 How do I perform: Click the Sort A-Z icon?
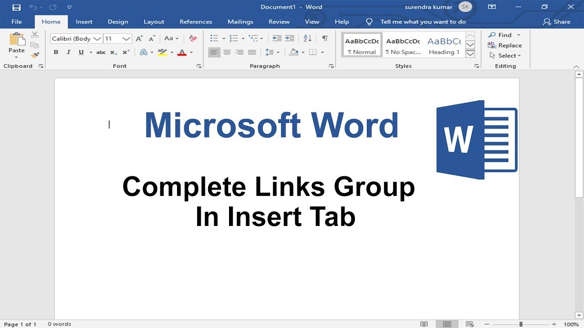tap(308, 39)
